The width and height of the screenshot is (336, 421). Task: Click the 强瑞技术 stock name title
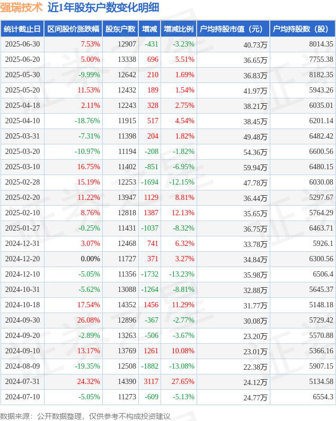(22, 7)
